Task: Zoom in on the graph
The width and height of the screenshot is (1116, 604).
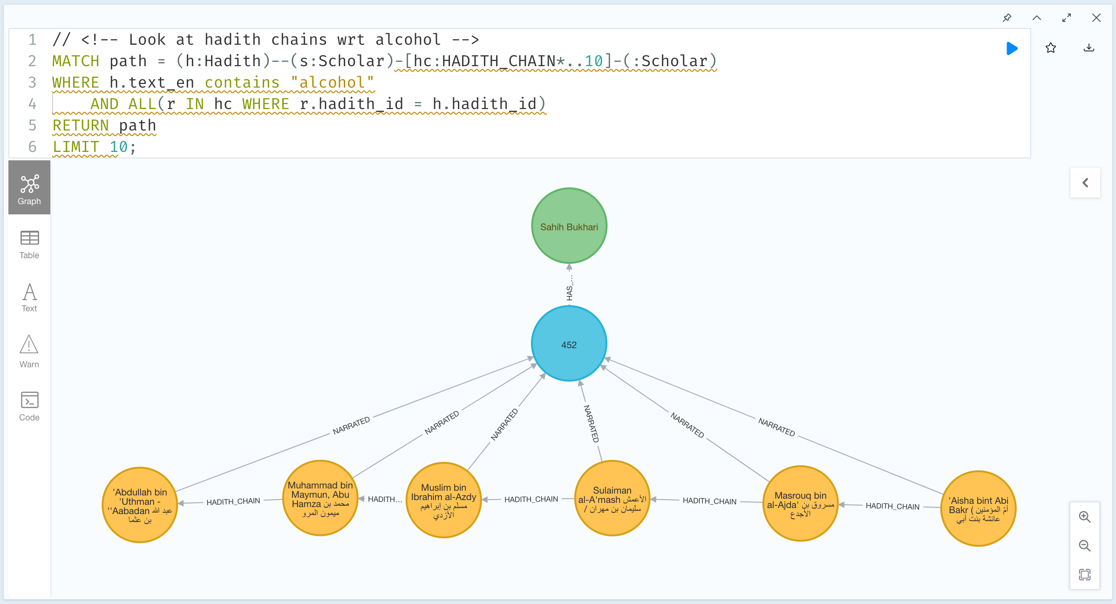Action: (x=1085, y=517)
